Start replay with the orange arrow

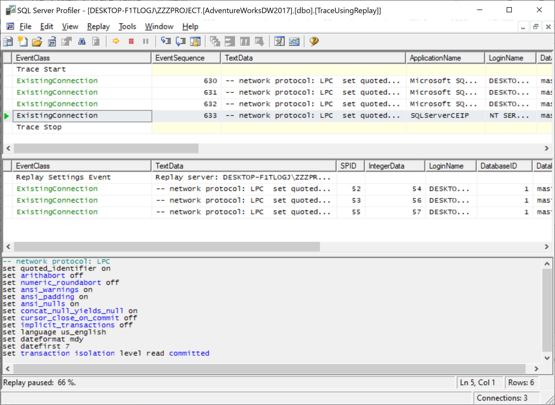(x=116, y=41)
